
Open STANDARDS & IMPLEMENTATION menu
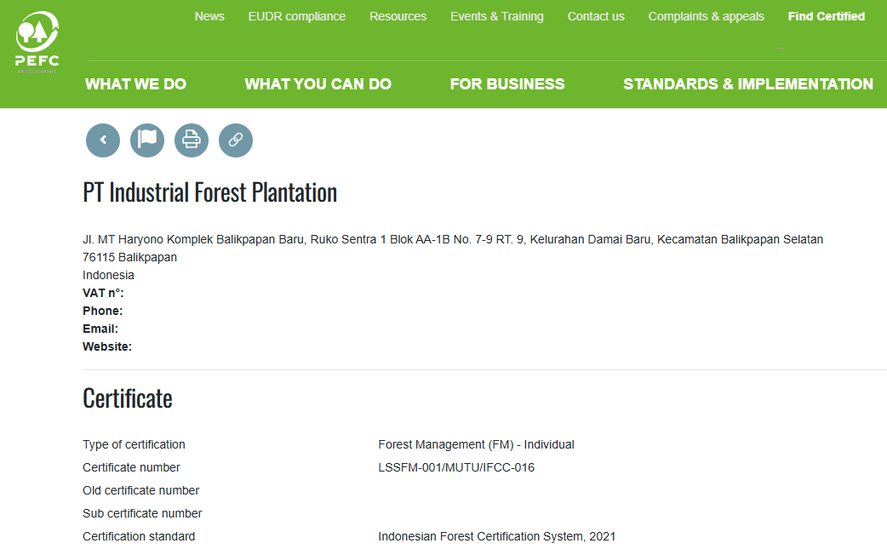pyautogui.click(x=748, y=84)
